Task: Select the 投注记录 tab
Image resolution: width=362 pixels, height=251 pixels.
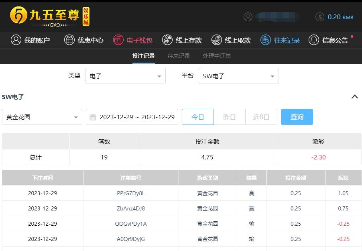Action: coord(143,56)
